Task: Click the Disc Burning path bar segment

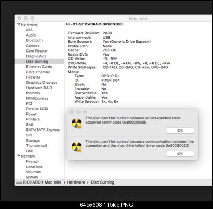Action: pos(103,182)
